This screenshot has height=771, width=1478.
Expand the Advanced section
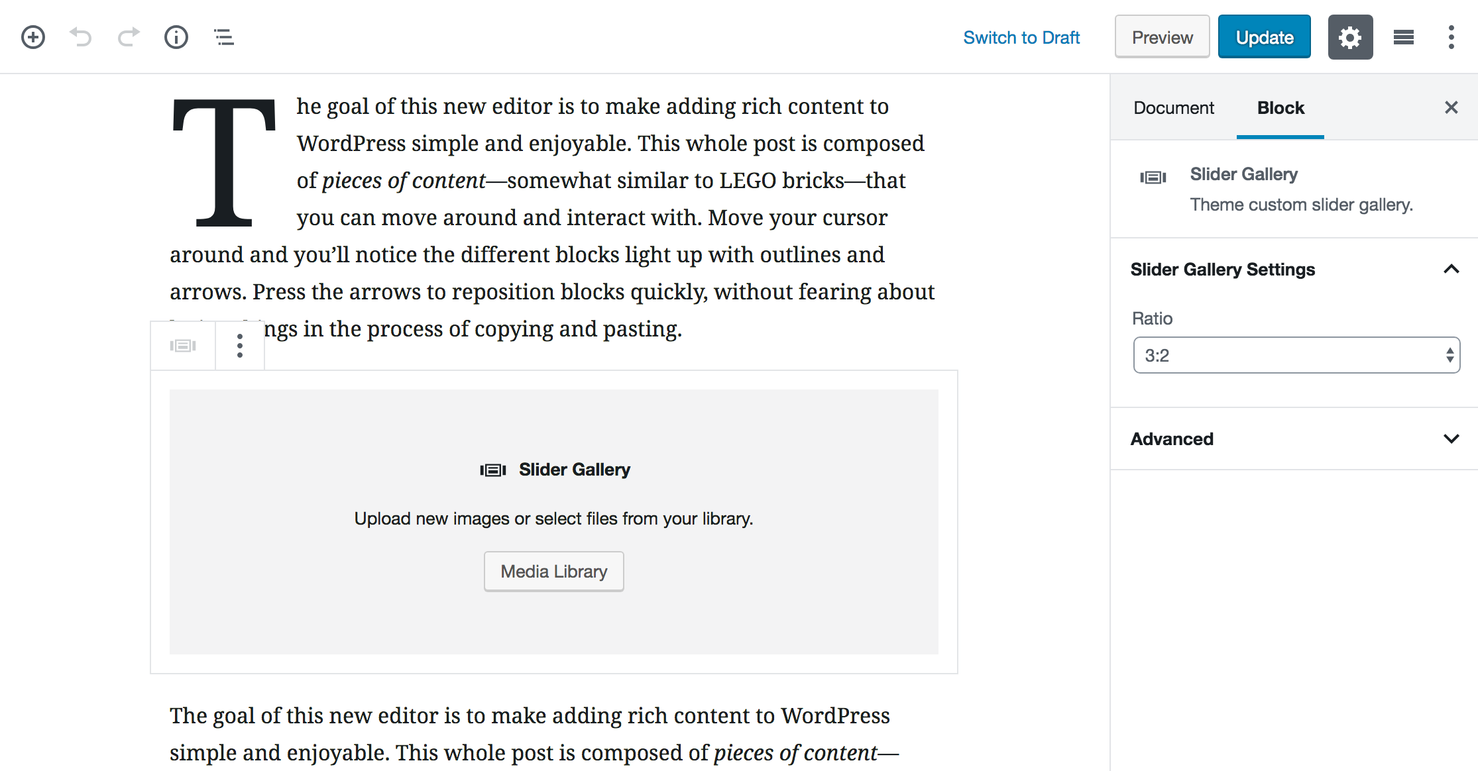click(x=1451, y=438)
